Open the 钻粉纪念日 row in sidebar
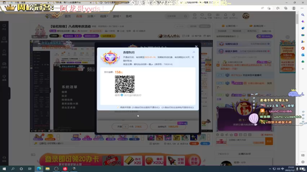This screenshot has width=307, height=172. (x=244, y=44)
